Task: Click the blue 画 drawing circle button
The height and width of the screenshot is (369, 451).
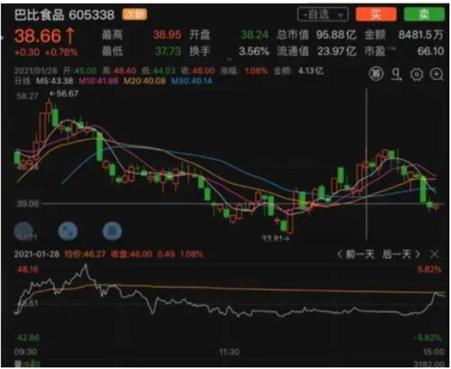Action: (x=112, y=231)
